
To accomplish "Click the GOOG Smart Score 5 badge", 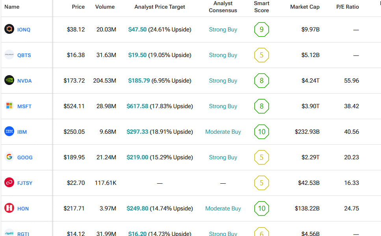I will [262, 157].
